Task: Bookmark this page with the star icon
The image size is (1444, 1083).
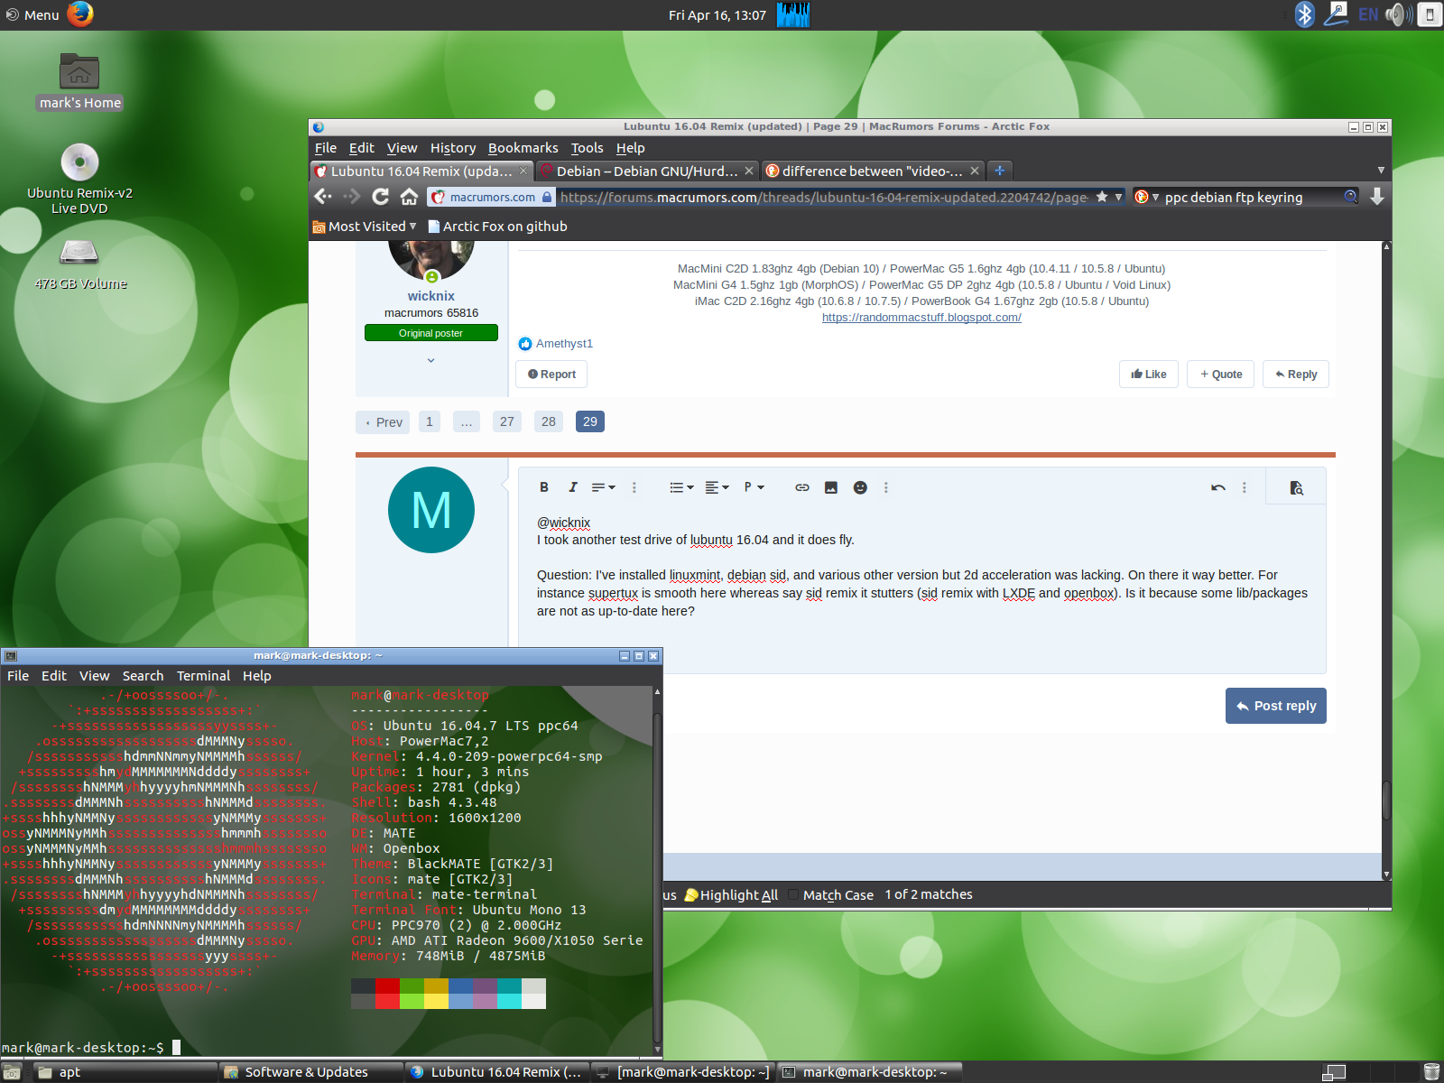Action: 1102,197
